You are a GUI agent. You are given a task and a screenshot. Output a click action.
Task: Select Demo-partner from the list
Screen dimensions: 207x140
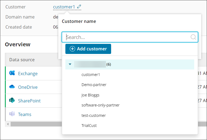coord(94,85)
